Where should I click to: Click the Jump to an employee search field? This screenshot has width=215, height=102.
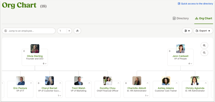click(29, 31)
